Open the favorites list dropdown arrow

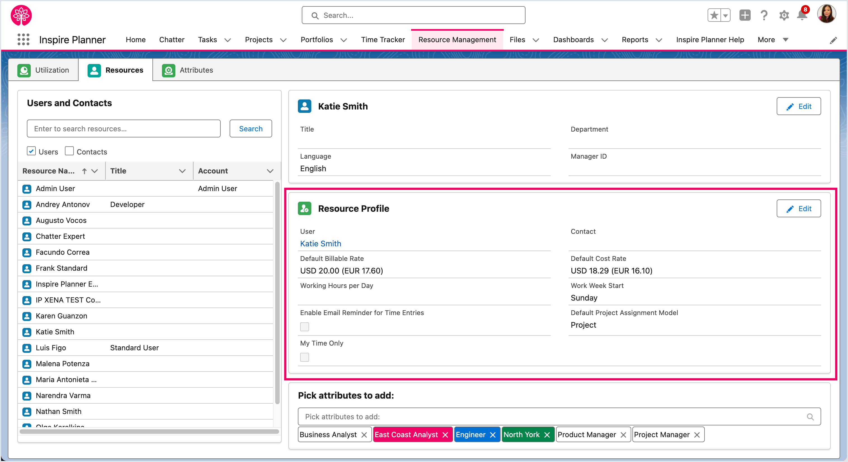[725, 15]
